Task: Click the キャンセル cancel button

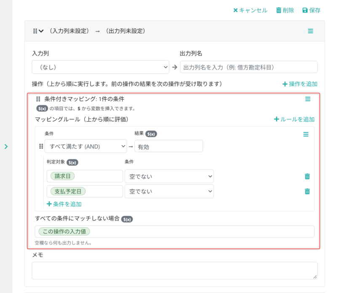Action: pos(250,10)
